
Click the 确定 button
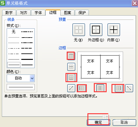coord(98,122)
